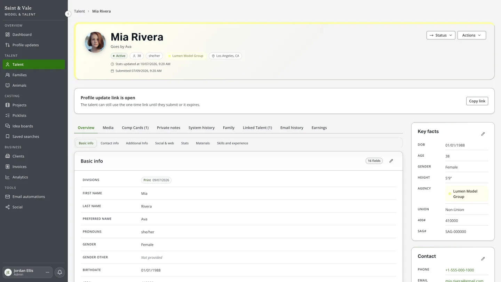
Task: Open the Status dropdown
Action: (441, 35)
